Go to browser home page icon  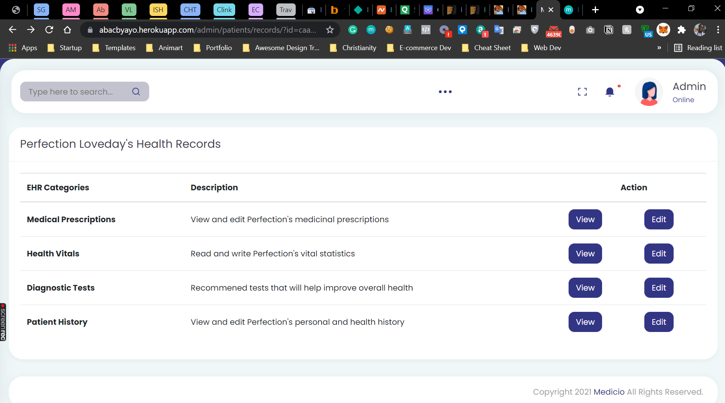point(67,30)
